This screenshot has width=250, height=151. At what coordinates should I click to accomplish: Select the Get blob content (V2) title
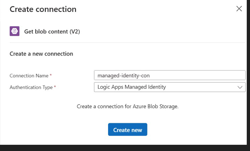coord(52,32)
